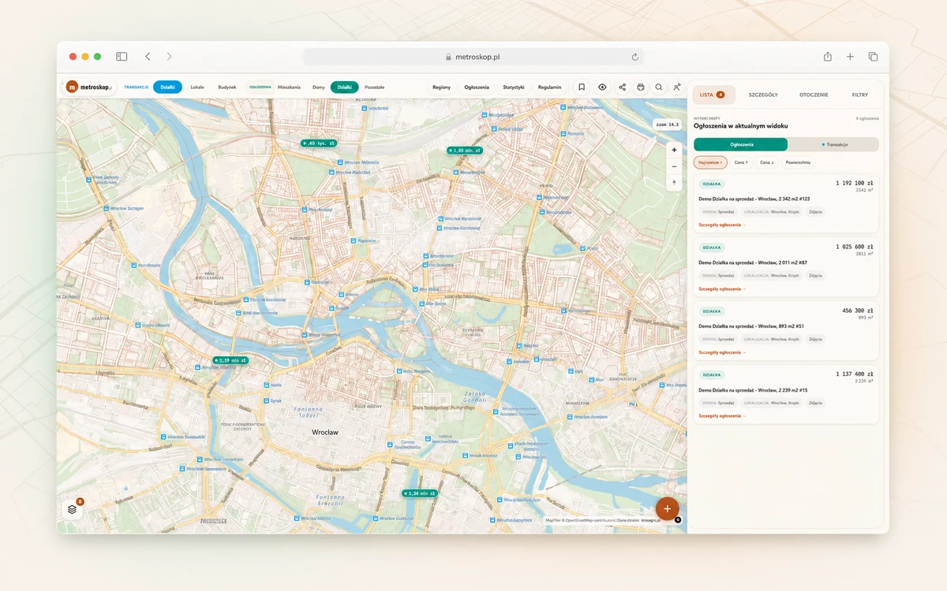Click the orange plus floating button
947x591 pixels.
pyautogui.click(x=667, y=508)
